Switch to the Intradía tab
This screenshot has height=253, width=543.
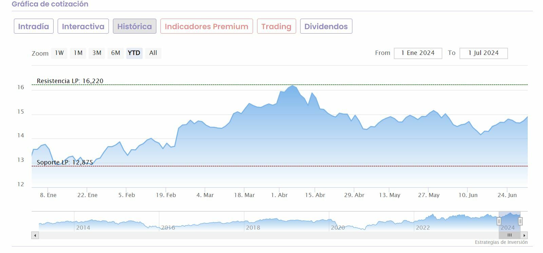coord(34,26)
